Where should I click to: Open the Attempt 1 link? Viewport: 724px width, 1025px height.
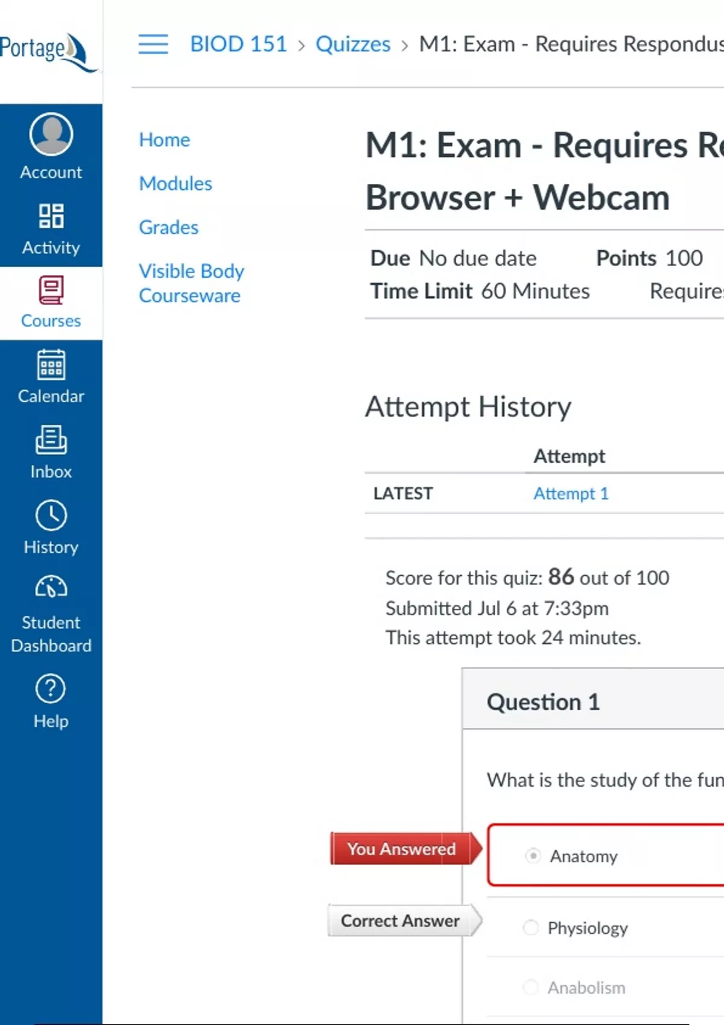click(571, 494)
